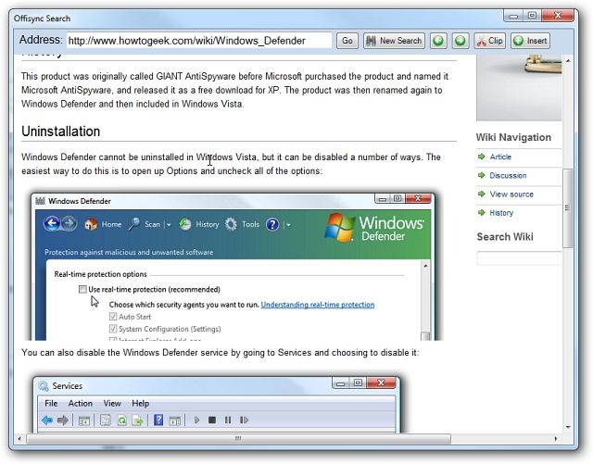The image size is (593, 464).
Task: Open the Scan dropdown arrow in Defender
Action: point(169,225)
